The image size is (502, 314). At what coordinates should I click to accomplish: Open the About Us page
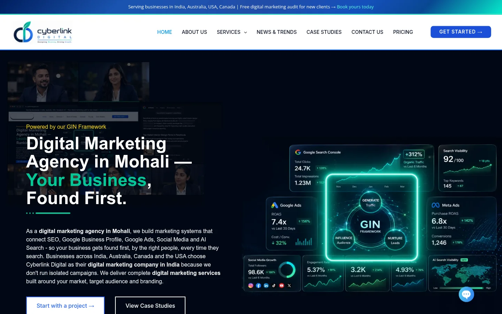pos(195,32)
